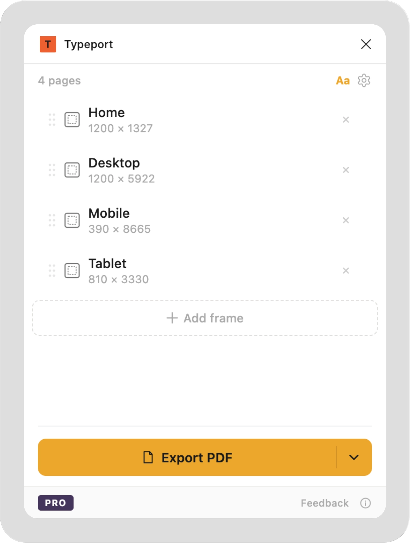Click the drag handle next to Home
The height and width of the screenshot is (543, 410).
(52, 119)
